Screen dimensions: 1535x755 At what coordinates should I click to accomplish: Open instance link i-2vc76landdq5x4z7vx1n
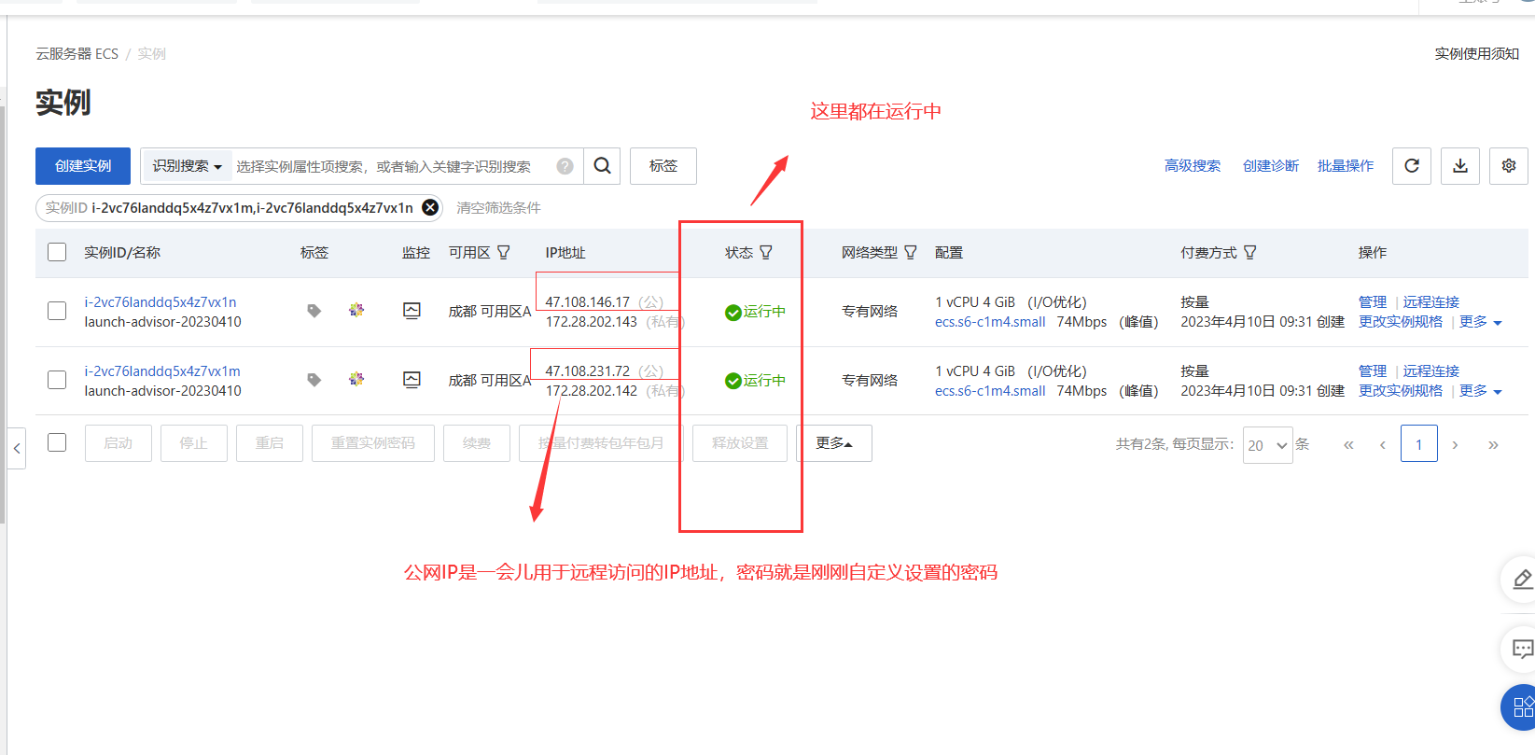point(160,302)
